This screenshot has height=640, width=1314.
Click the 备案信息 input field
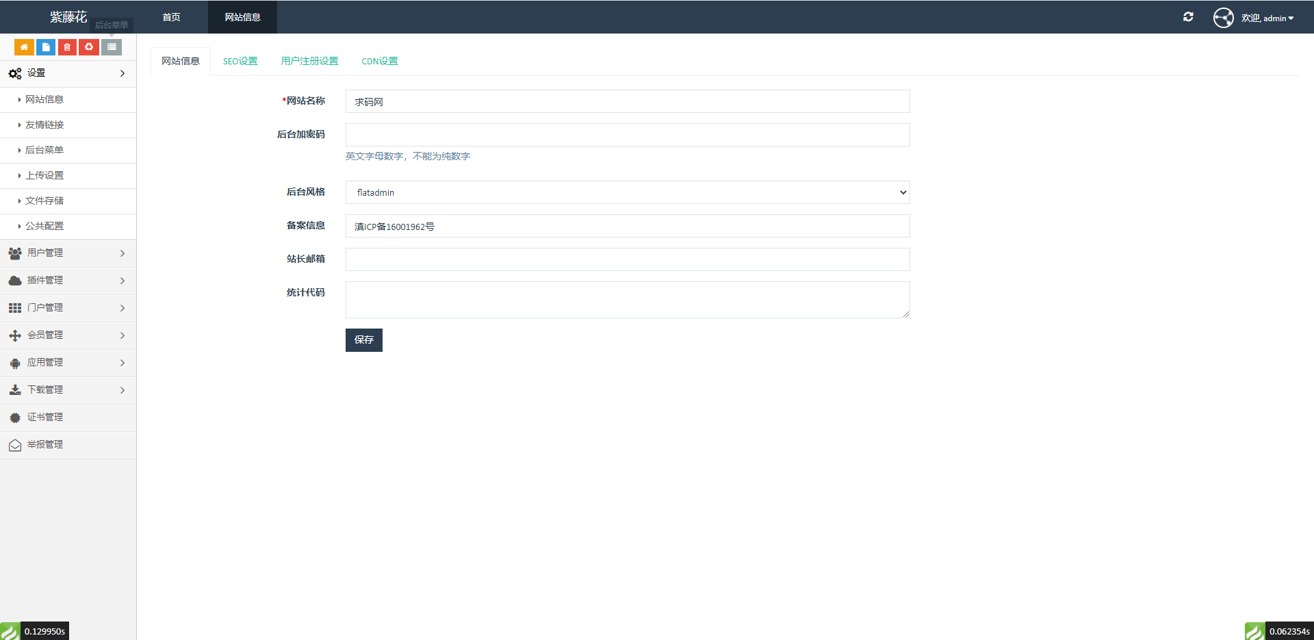pos(628,226)
